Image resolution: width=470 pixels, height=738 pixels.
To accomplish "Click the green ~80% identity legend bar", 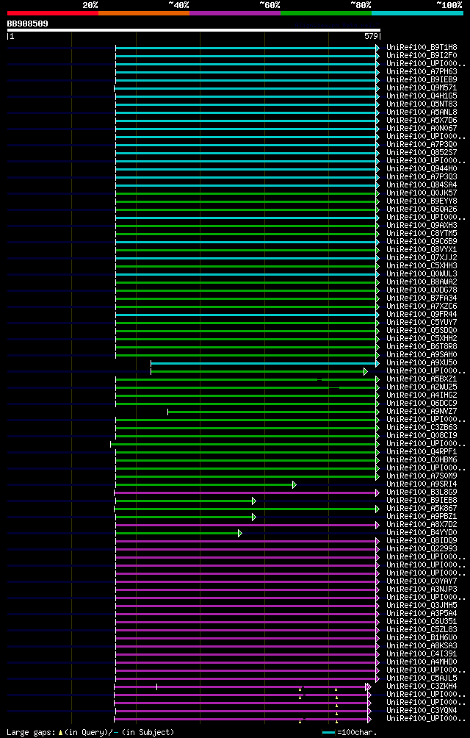I will [326, 13].
